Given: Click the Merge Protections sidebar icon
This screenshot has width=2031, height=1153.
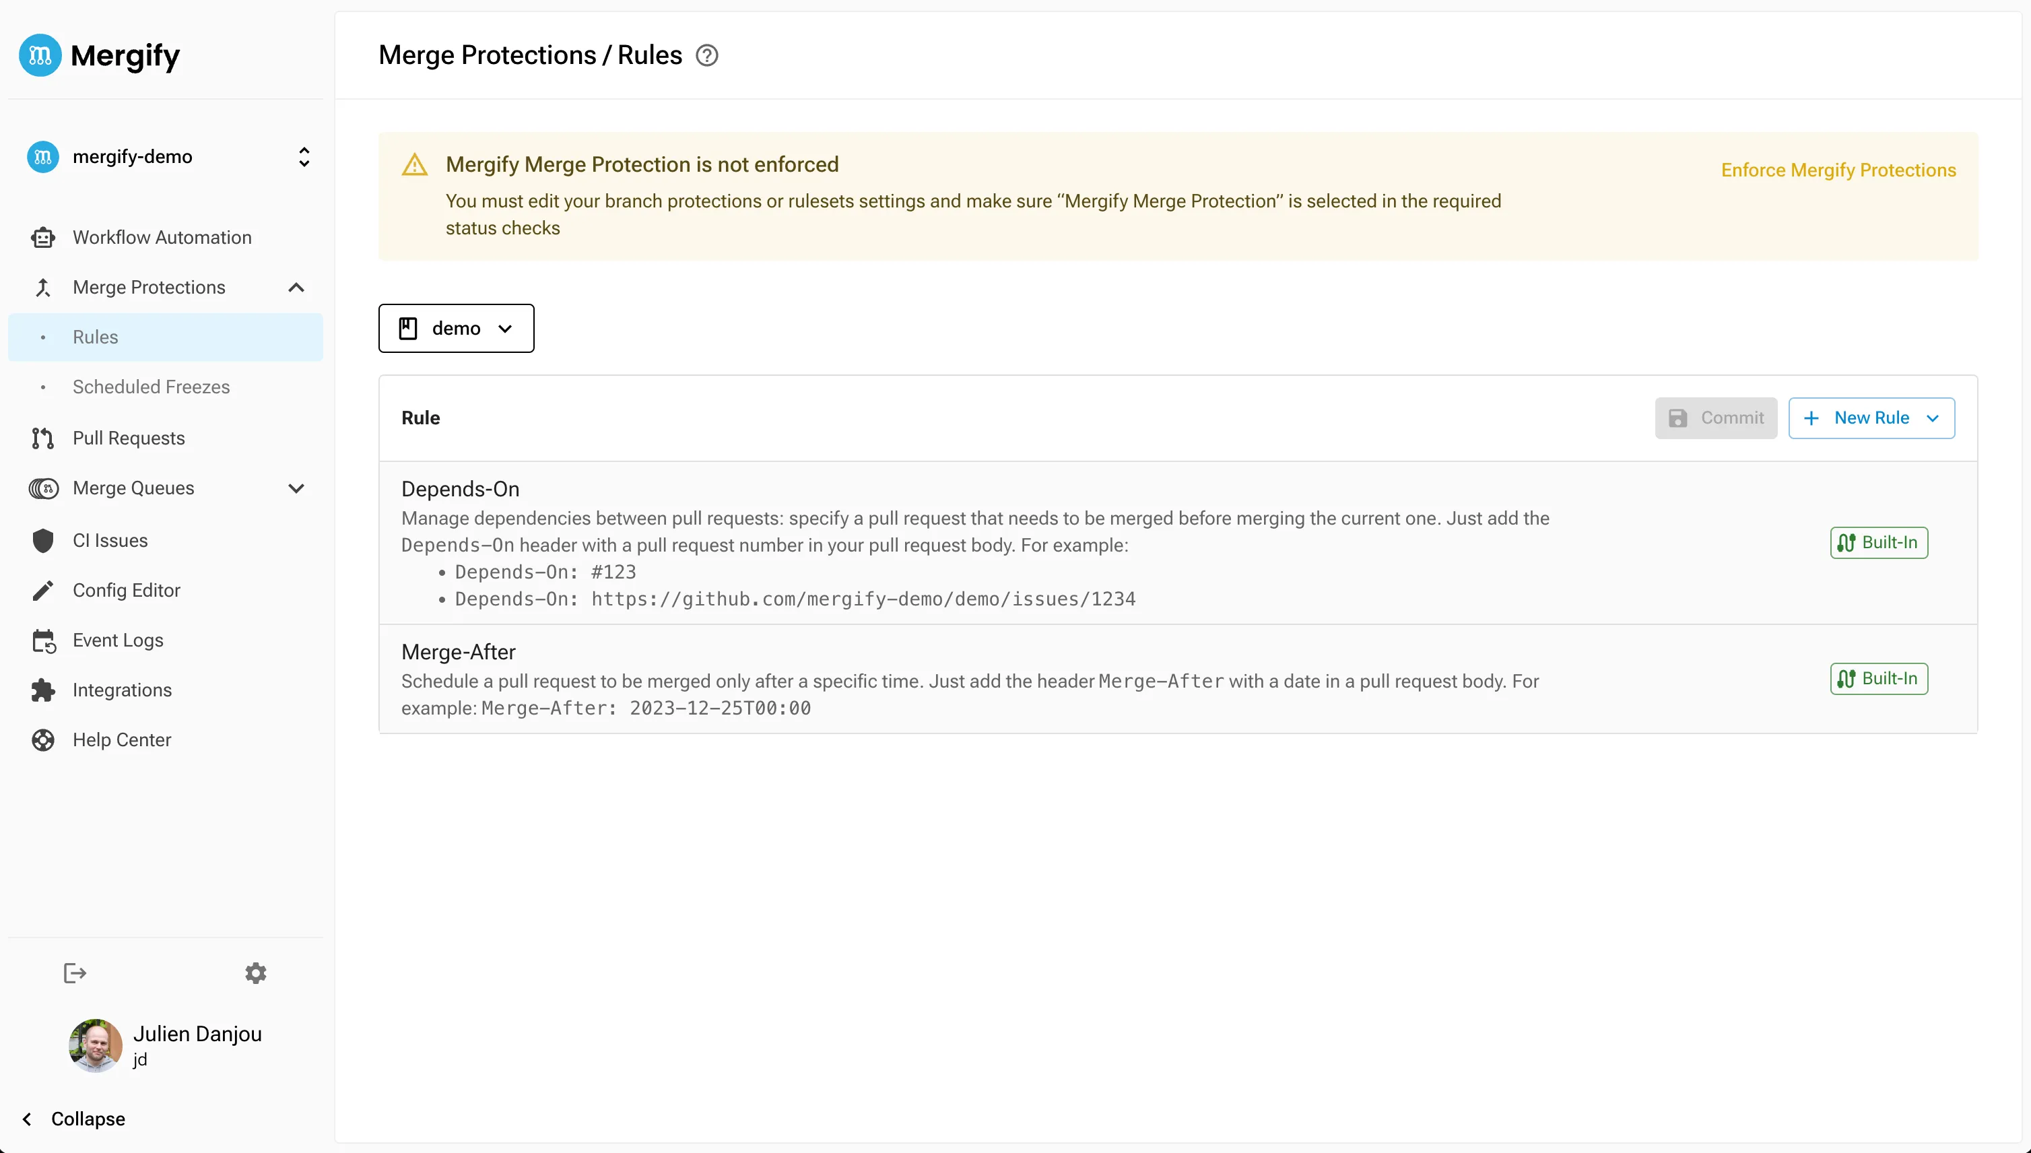Looking at the screenshot, I should [x=43, y=288].
